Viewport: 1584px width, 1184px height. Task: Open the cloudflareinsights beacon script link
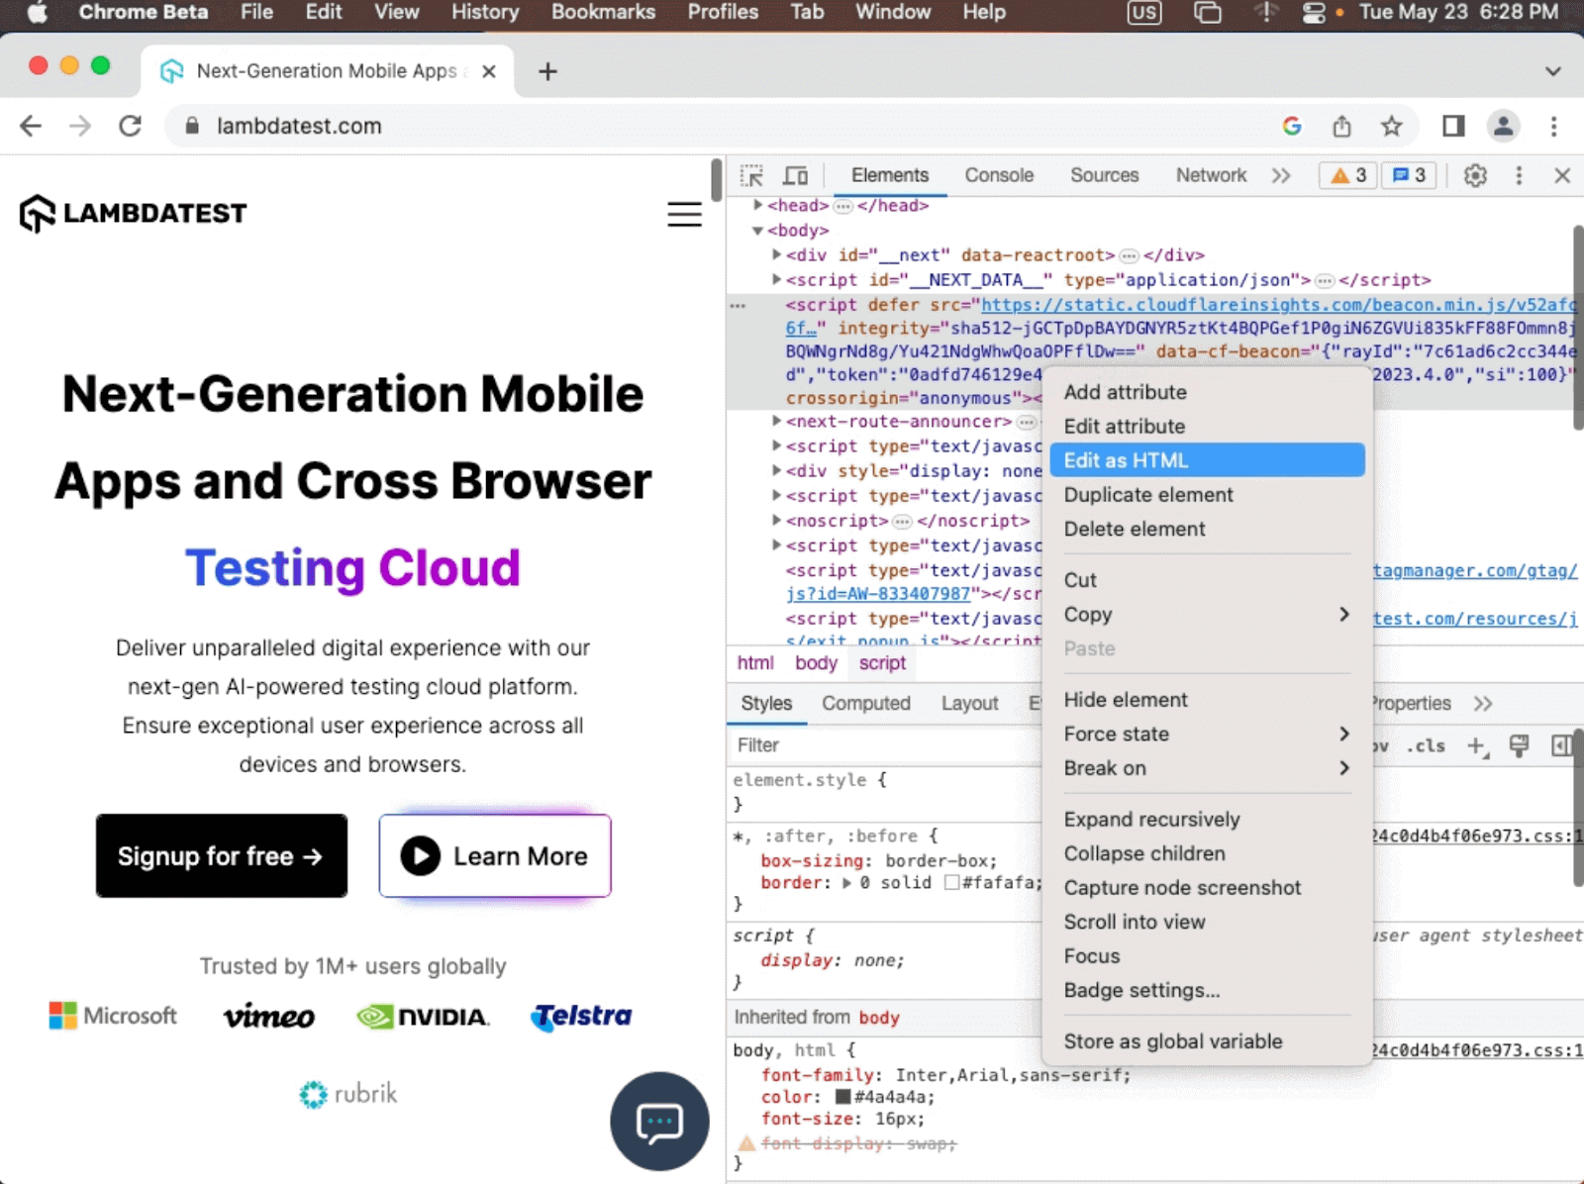1278,305
